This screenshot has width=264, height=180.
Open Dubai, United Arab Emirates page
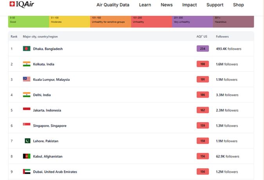tap(55, 172)
